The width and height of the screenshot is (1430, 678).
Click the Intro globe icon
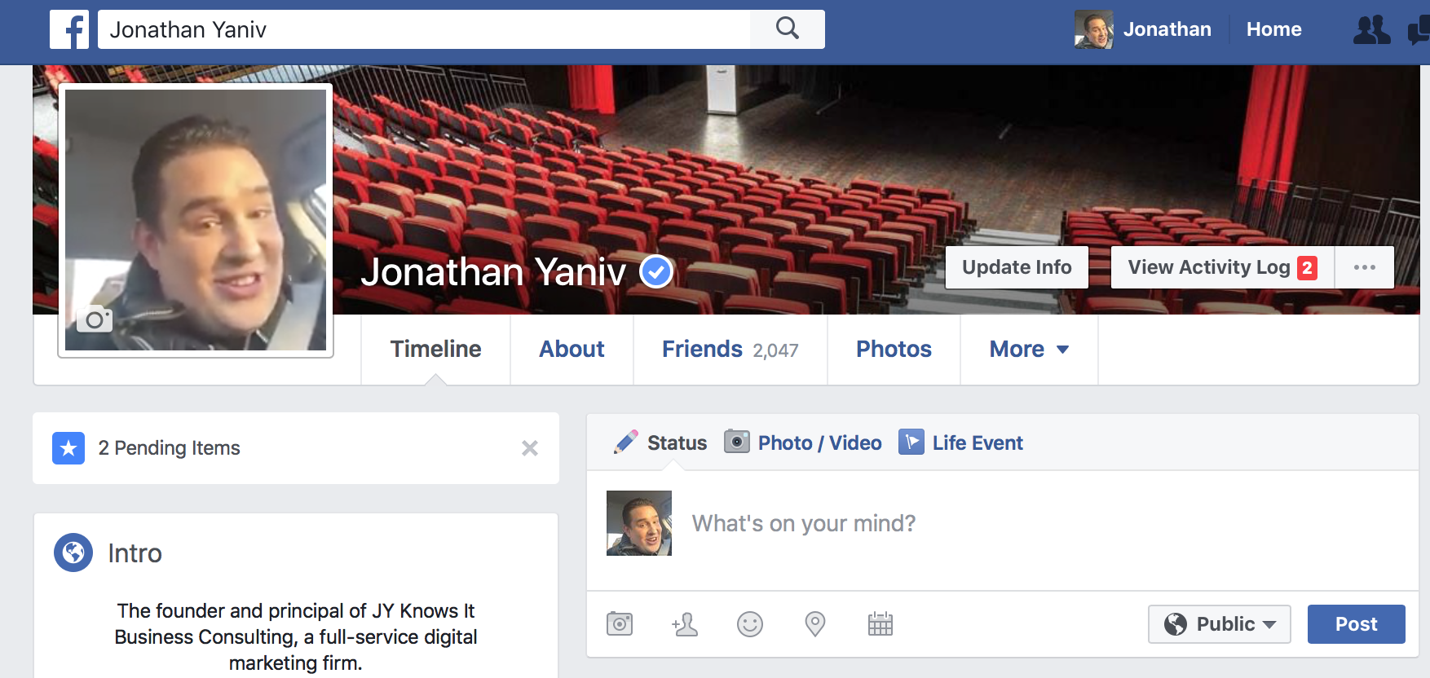point(73,553)
